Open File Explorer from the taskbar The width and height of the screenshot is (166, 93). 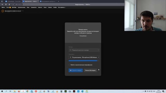(x=15, y=91)
